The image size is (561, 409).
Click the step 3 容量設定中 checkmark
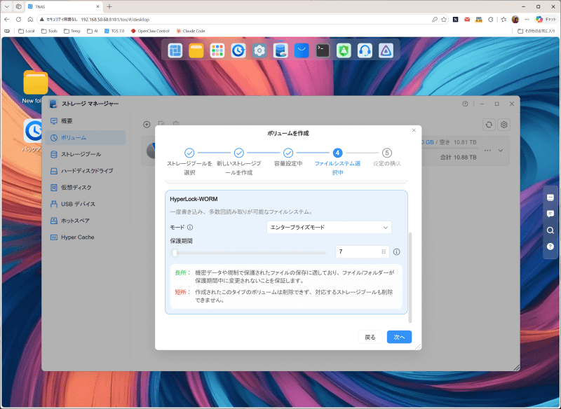point(288,153)
